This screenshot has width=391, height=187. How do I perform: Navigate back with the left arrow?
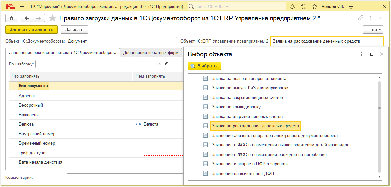tap(27, 18)
